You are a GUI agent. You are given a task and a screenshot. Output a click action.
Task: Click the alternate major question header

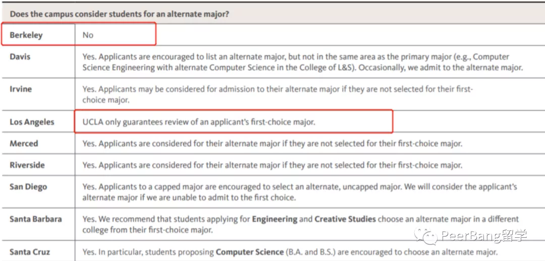(x=119, y=14)
